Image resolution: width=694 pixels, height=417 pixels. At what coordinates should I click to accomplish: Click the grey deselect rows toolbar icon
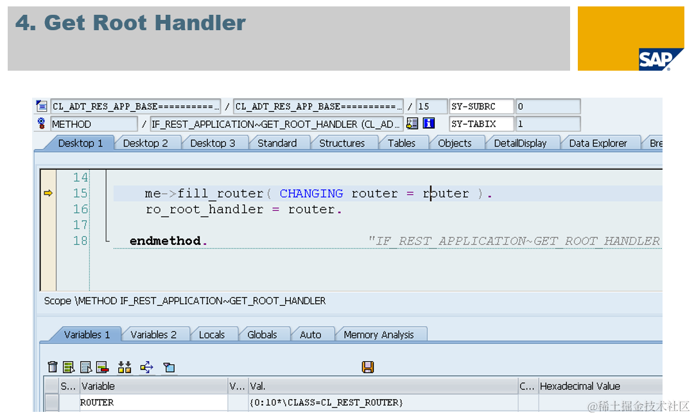pyautogui.click(x=86, y=367)
